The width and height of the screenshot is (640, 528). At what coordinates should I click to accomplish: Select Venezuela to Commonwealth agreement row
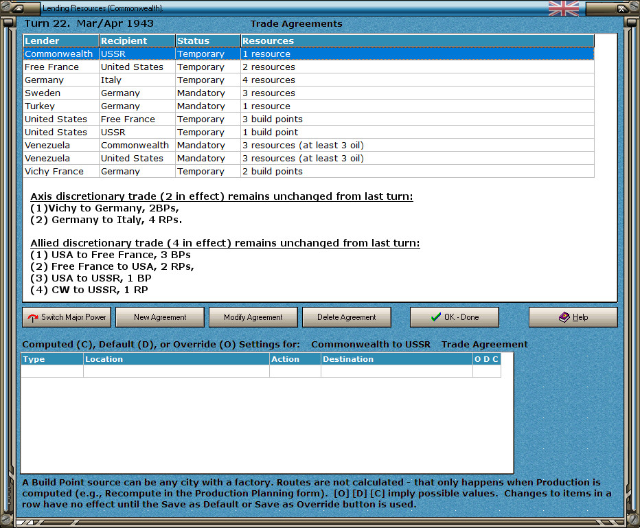308,146
